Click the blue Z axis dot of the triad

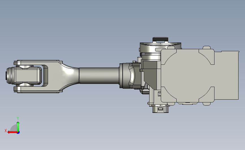pos(18,133)
